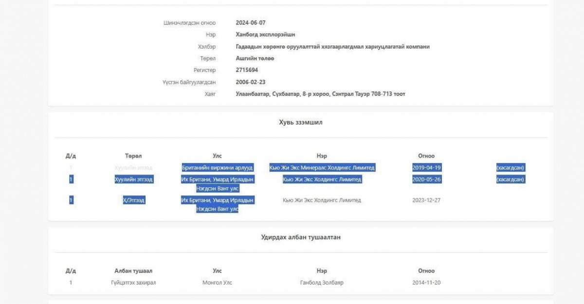Click the company name Ханбогд эксплорэйшн
This screenshot has width=584, height=304.
pos(265,35)
